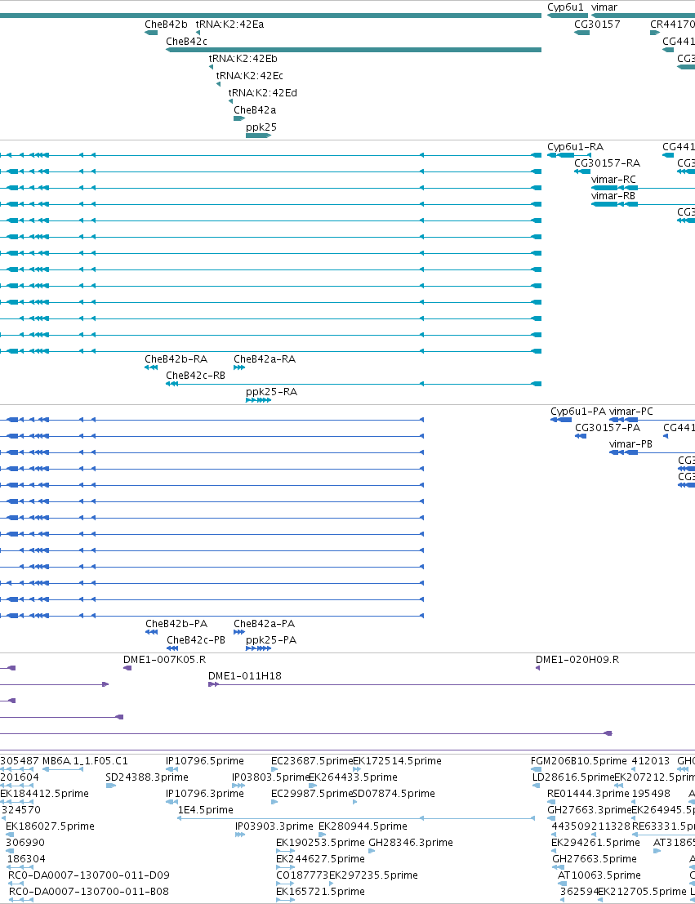Select tRNA:K2:42Eb gene feature label
This screenshot has width=695, height=904.
click(x=243, y=59)
